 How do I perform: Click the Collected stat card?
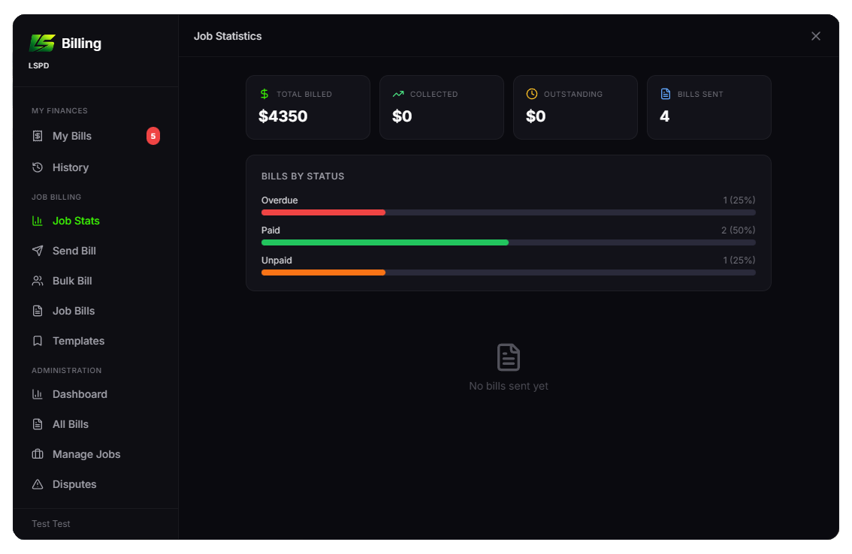point(441,107)
